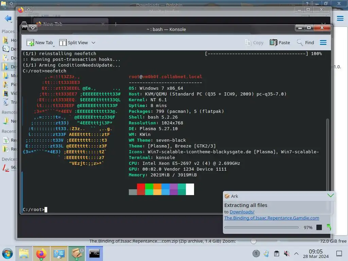The height and width of the screenshot is (261, 348).
Task: Click the Konsole window menu icon
Action: 24,28
